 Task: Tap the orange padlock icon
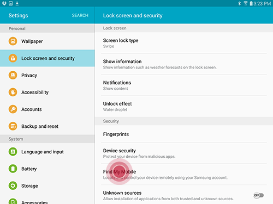[13, 58]
